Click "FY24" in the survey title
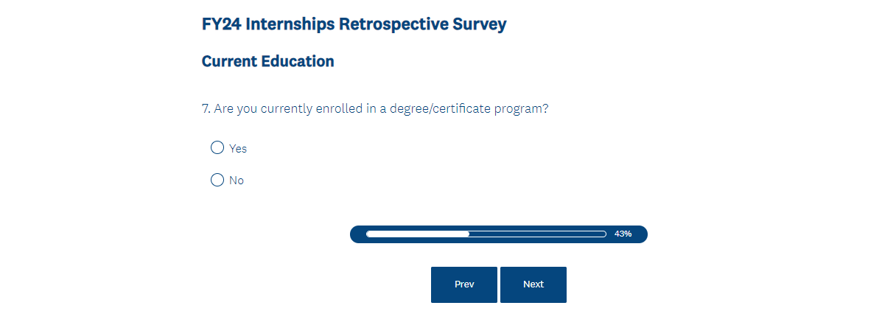The height and width of the screenshot is (311, 896). pyautogui.click(x=221, y=24)
